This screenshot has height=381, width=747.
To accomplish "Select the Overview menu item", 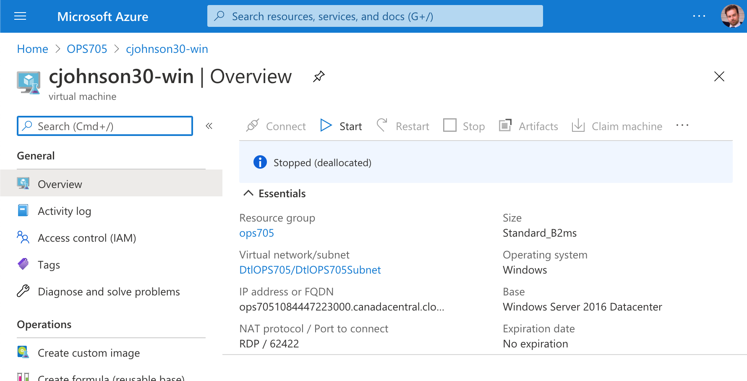I will pos(60,184).
